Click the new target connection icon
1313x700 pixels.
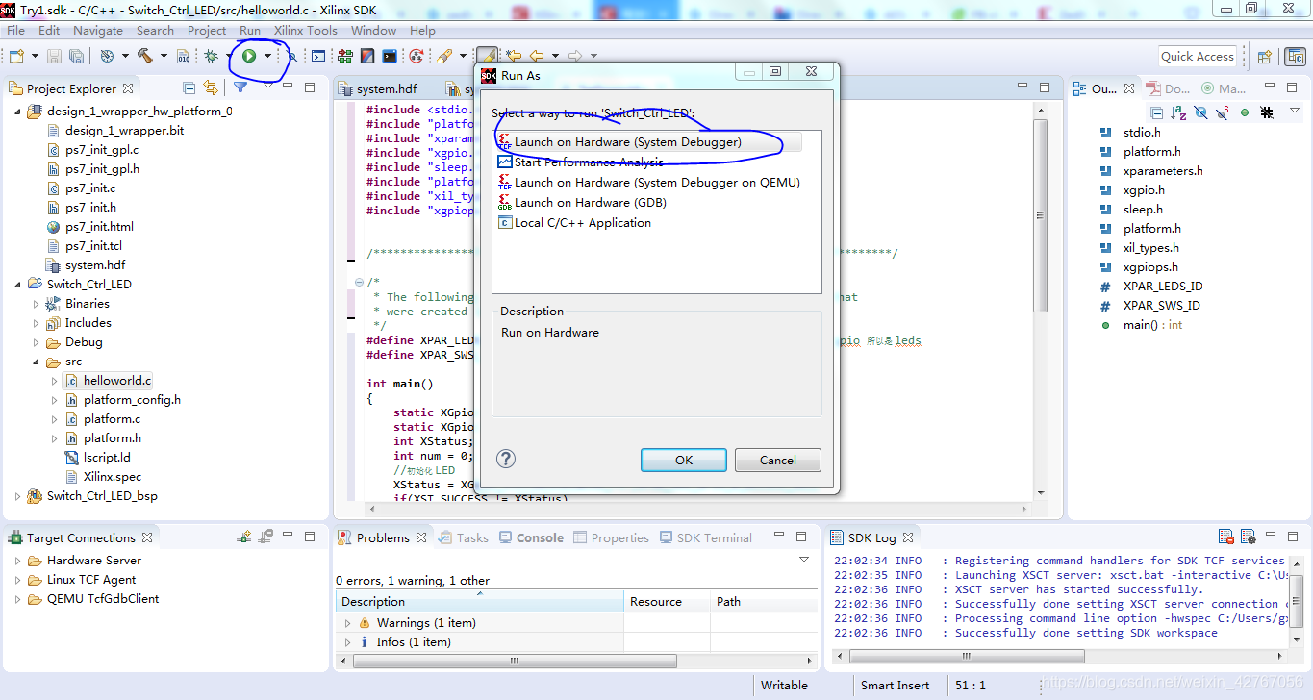[x=245, y=537]
